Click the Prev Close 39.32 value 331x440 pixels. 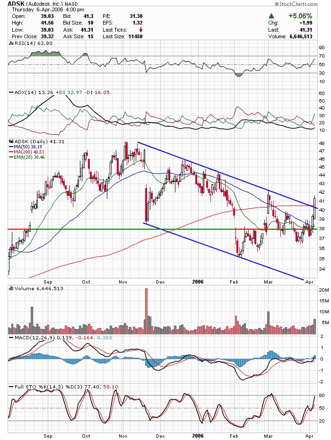coord(47,36)
